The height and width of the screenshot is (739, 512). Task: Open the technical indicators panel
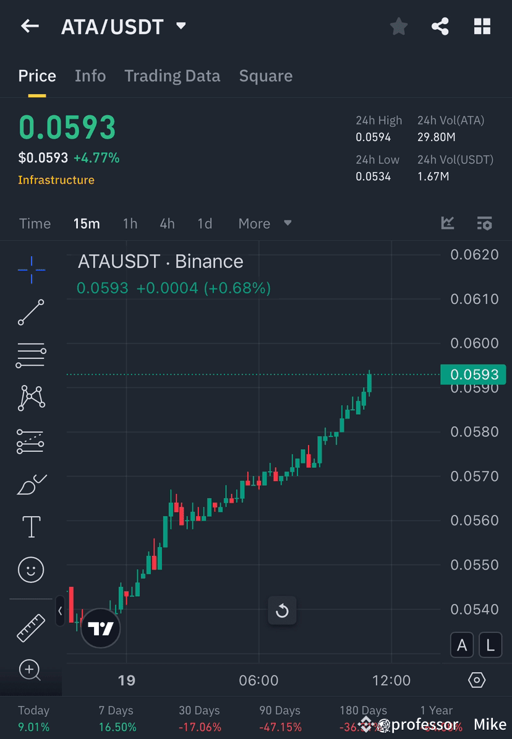(447, 223)
